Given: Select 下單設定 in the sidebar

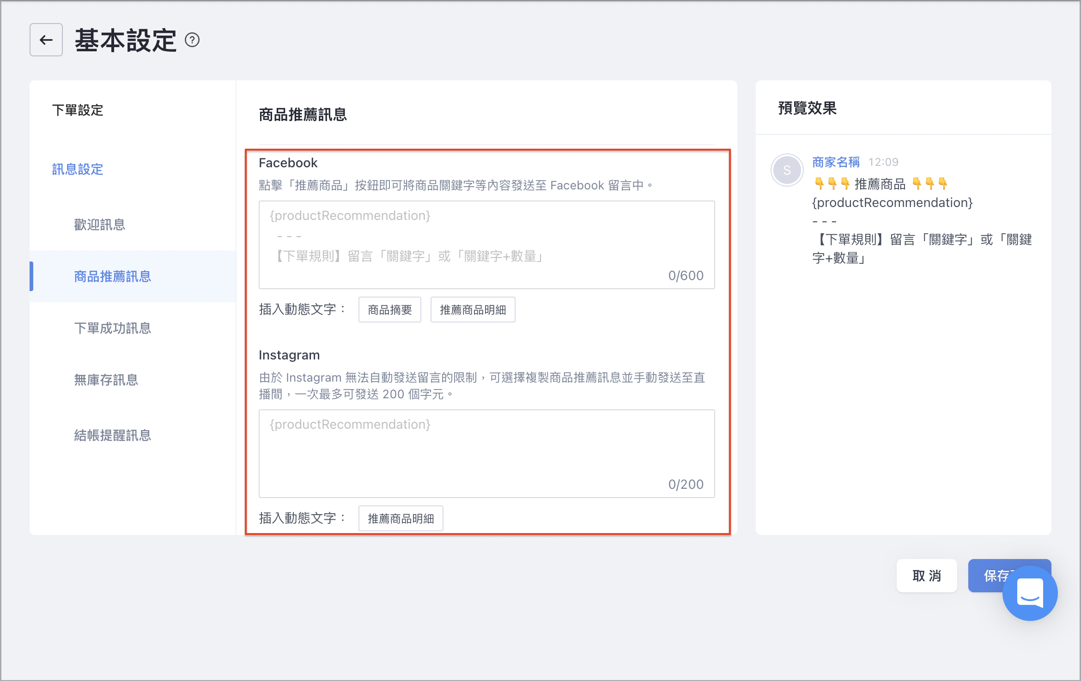Looking at the screenshot, I should coord(78,110).
